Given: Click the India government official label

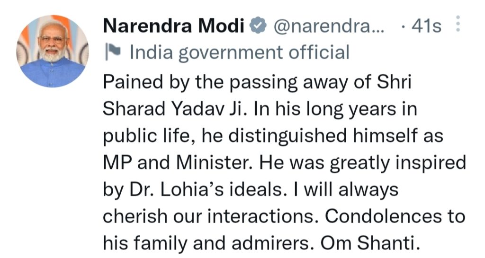Looking at the screenshot, I should click(239, 52).
